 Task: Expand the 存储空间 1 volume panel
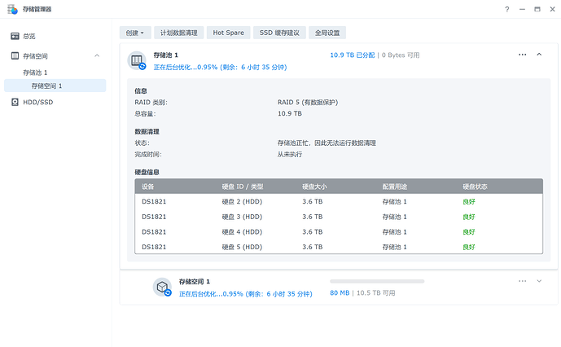point(539,281)
